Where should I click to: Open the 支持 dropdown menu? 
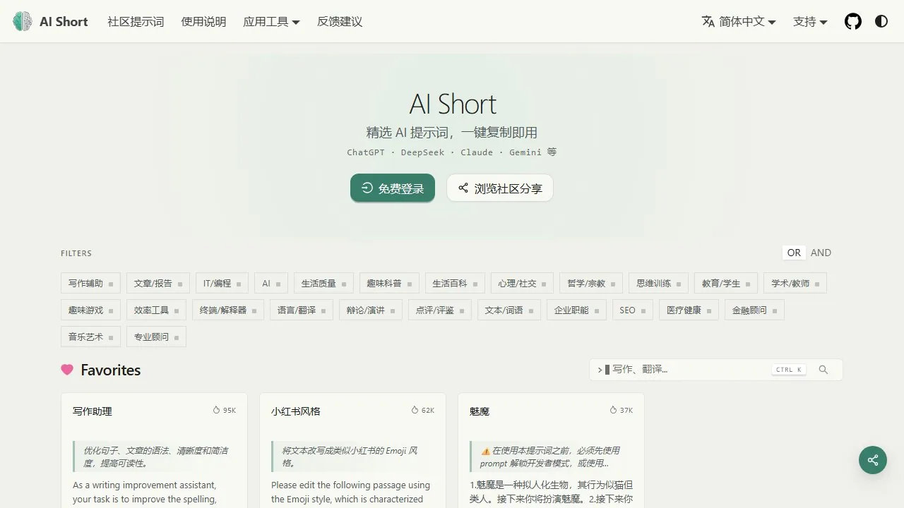pyautogui.click(x=810, y=21)
